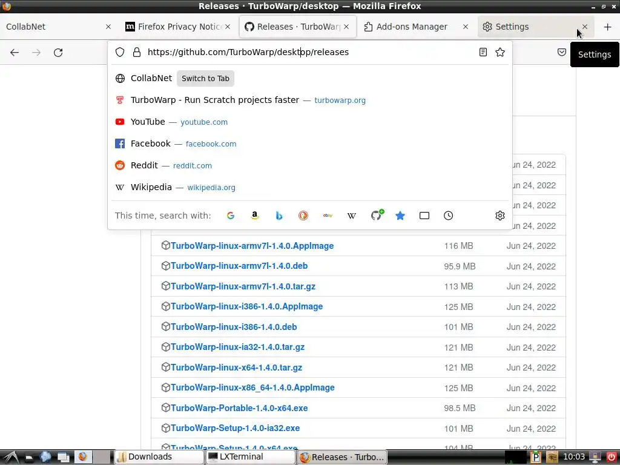Download TurboWarp-linux-armv7l-1.4.0.deb

239,266
